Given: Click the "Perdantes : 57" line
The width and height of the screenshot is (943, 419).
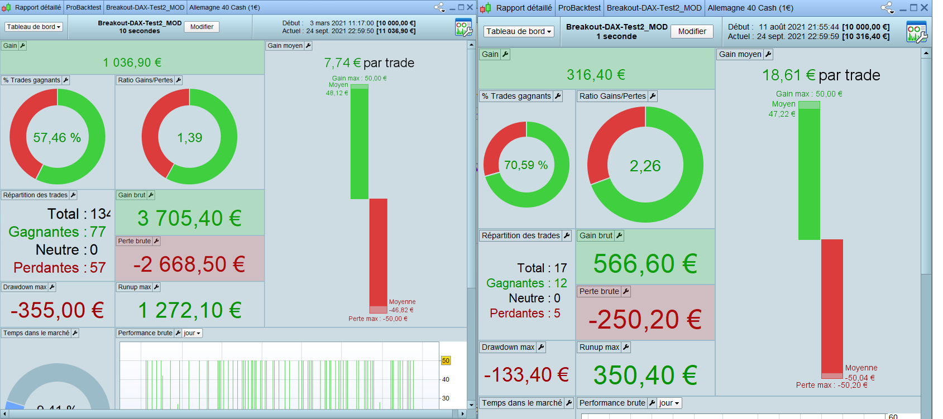Looking at the screenshot, I should pyautogui.click(x=60, y=268).
